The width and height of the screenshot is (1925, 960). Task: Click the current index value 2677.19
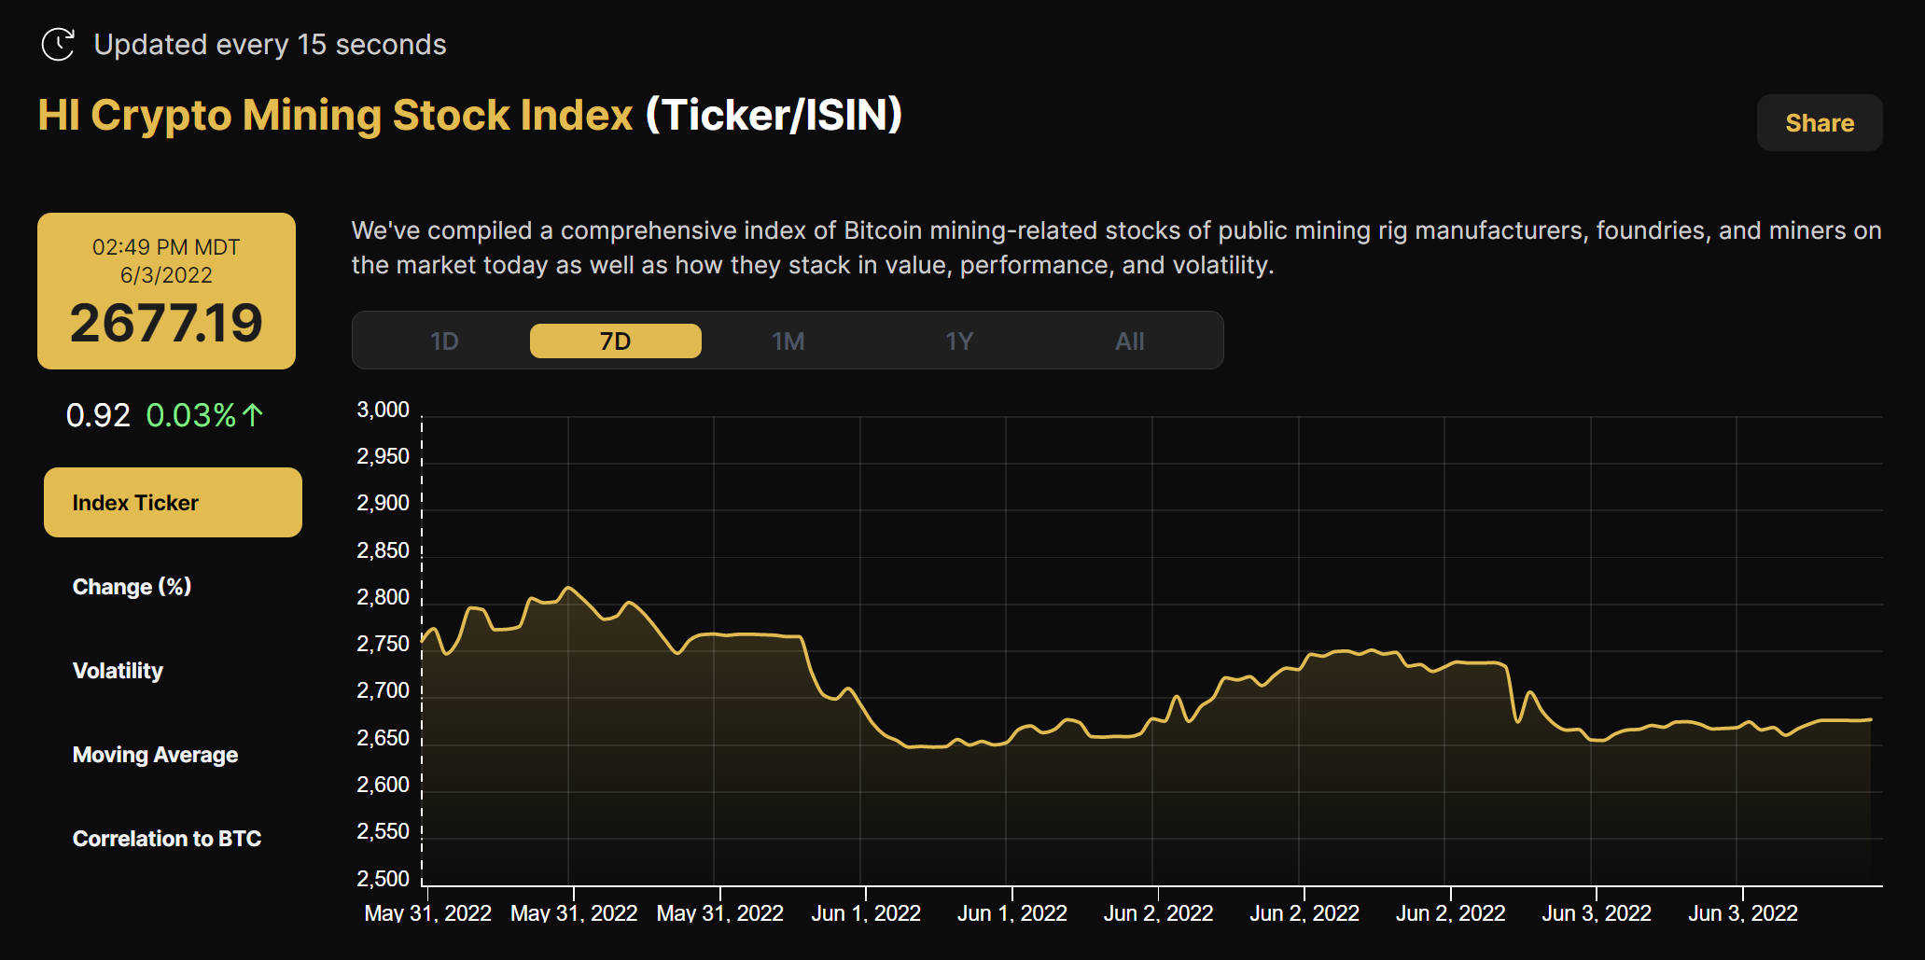(166, 322)
